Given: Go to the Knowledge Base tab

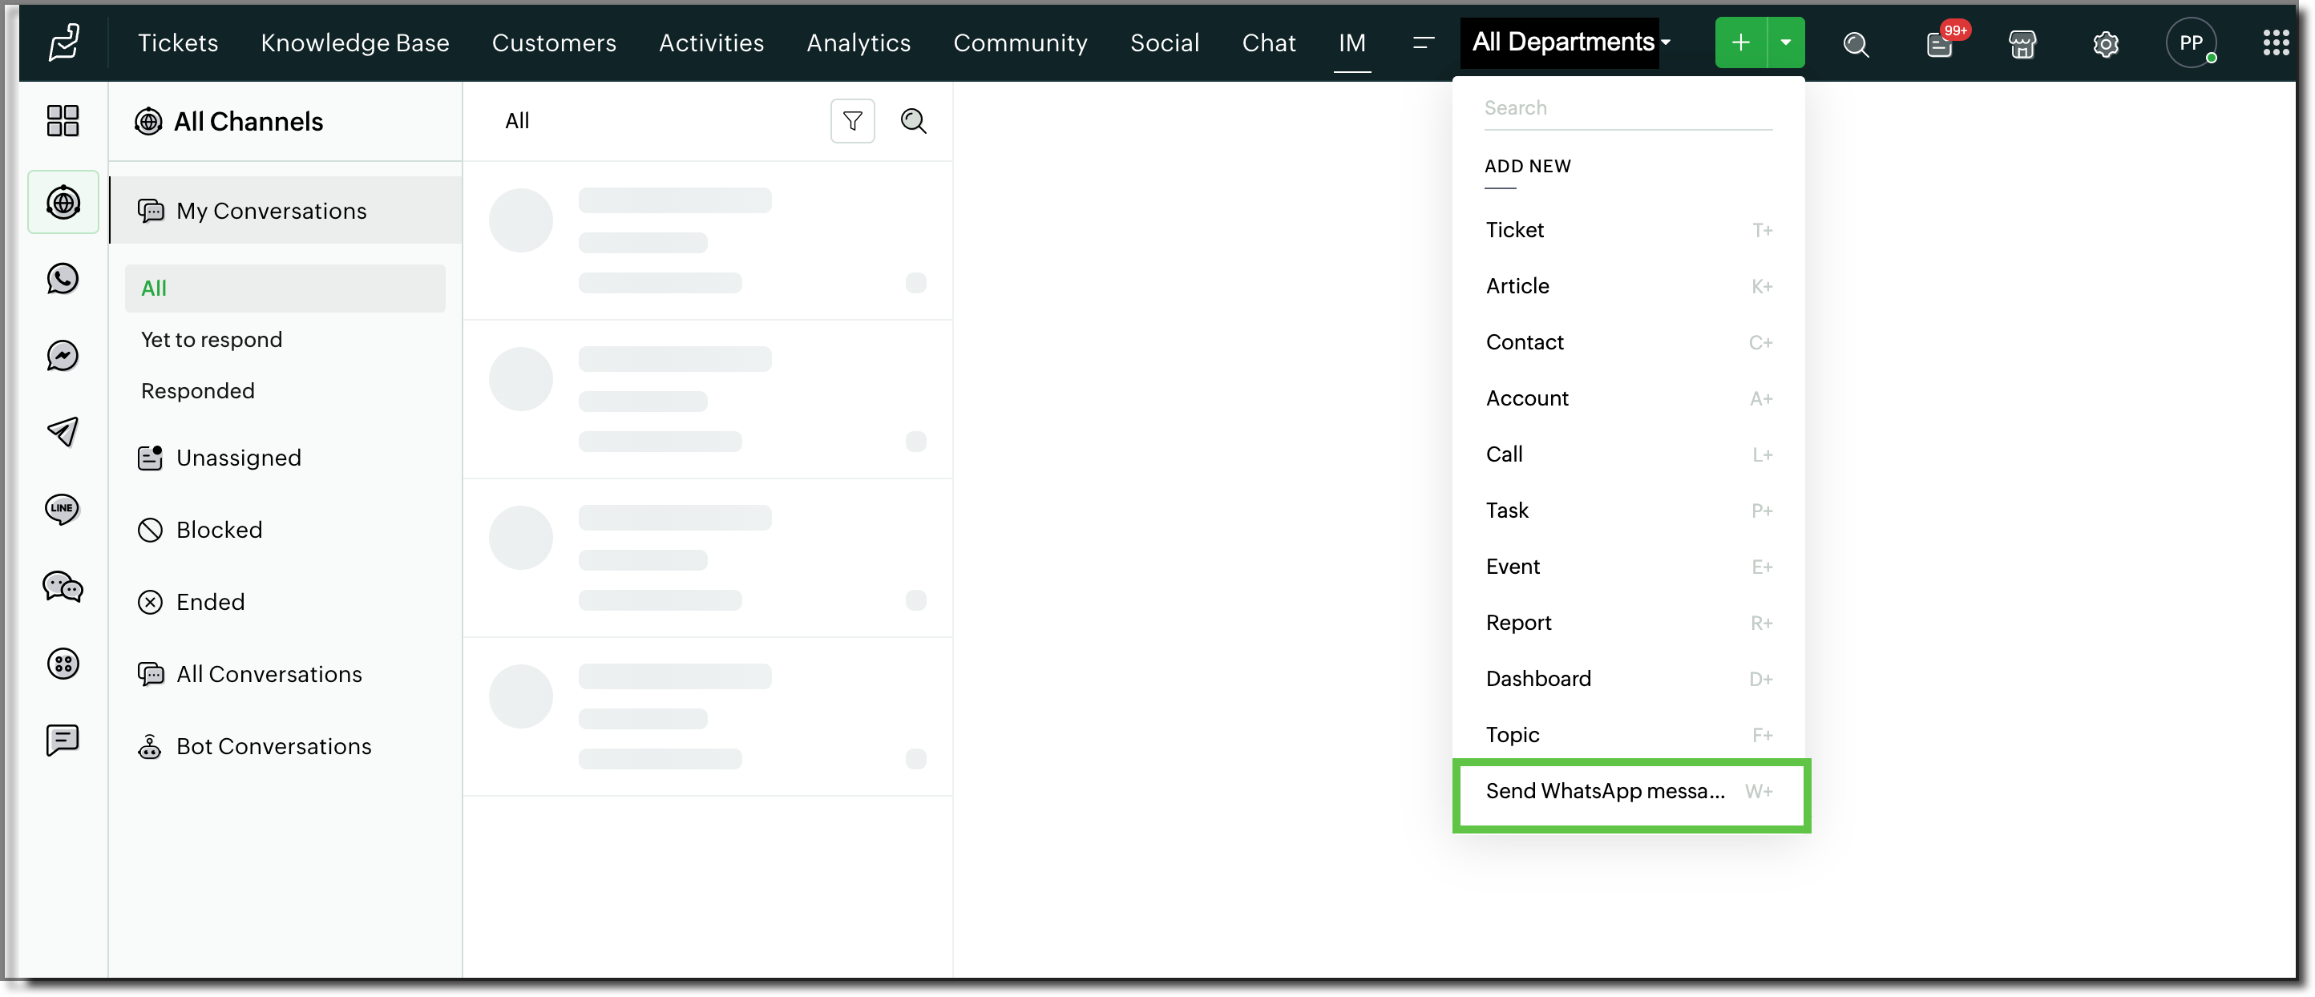Looking at the screenshot, I should (x=355, y=42).
